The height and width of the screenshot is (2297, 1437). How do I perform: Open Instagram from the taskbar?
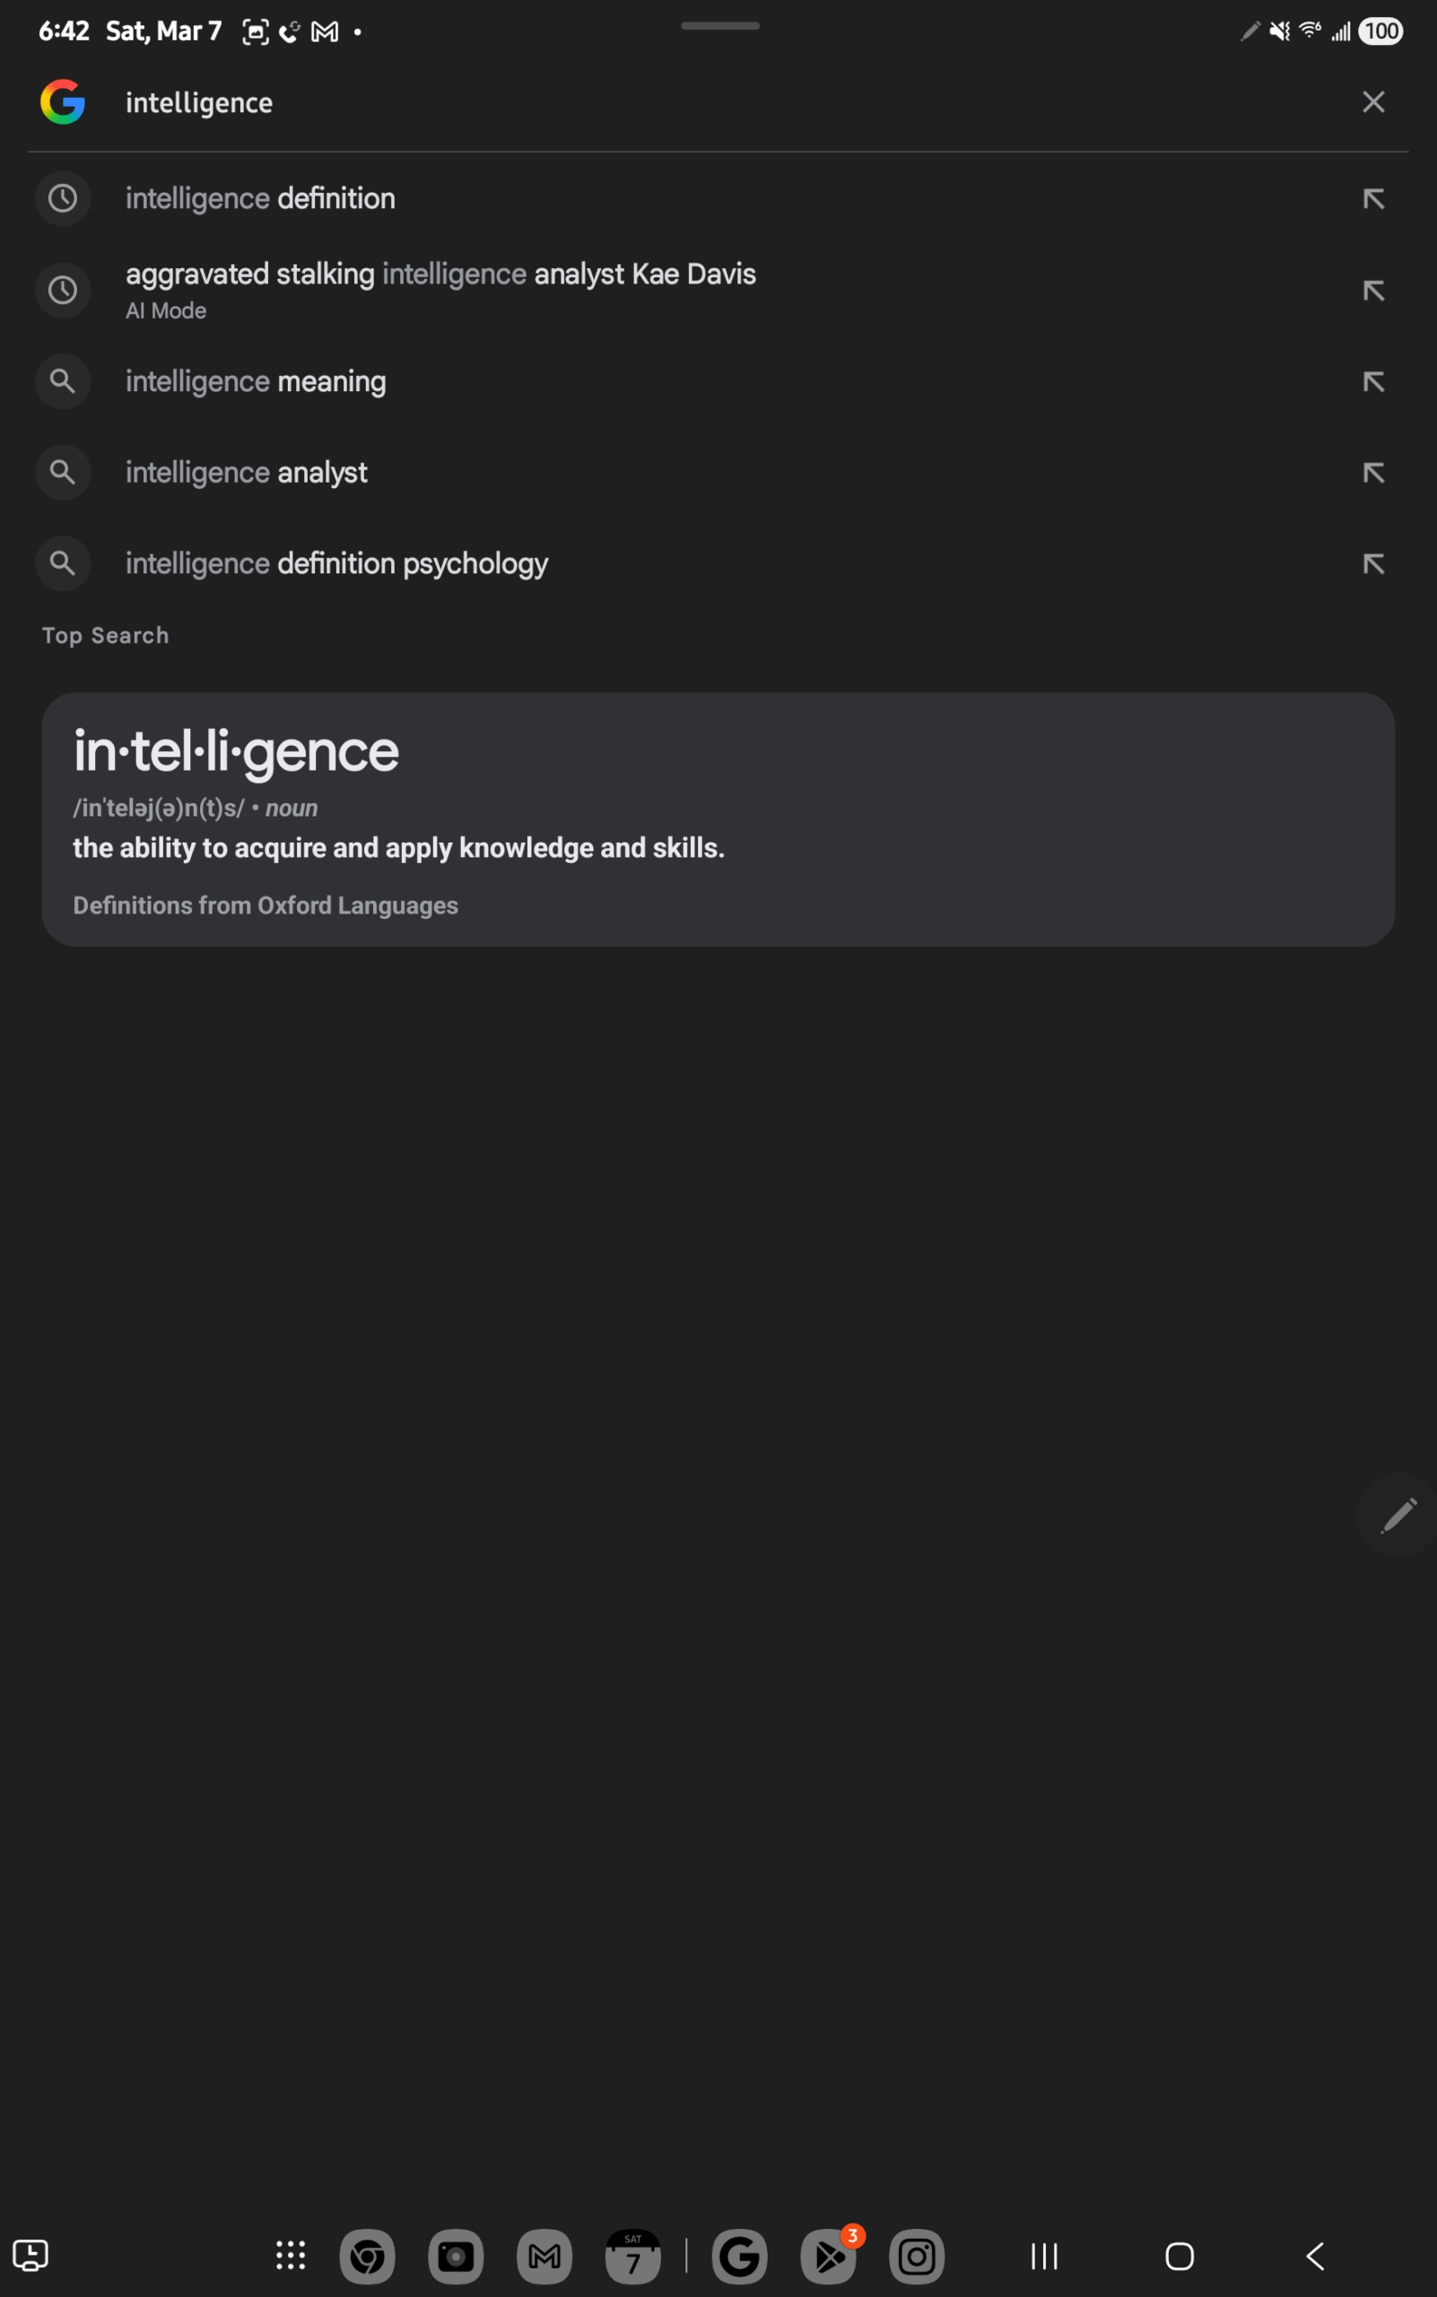[915, 2256]
